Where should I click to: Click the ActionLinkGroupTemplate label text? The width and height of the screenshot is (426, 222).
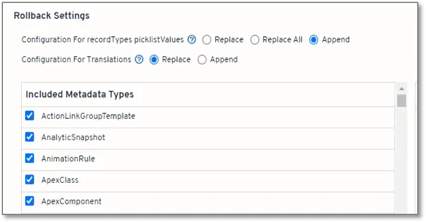click(x=88, y=117)
